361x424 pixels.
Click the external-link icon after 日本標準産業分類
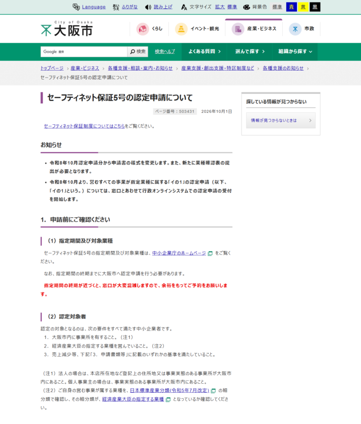tap(213, 391)
